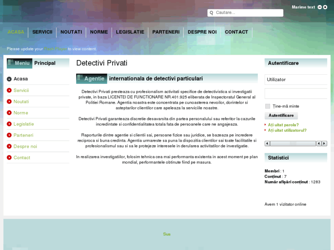Click the search magnifier icon
This screenshot has height=250, width=334.
click(211, 13)
